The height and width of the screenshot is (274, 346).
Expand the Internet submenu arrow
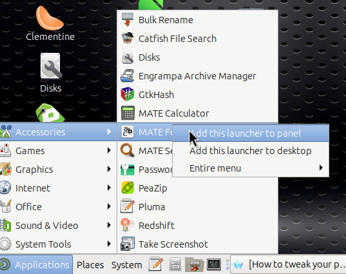coord(109,188)
